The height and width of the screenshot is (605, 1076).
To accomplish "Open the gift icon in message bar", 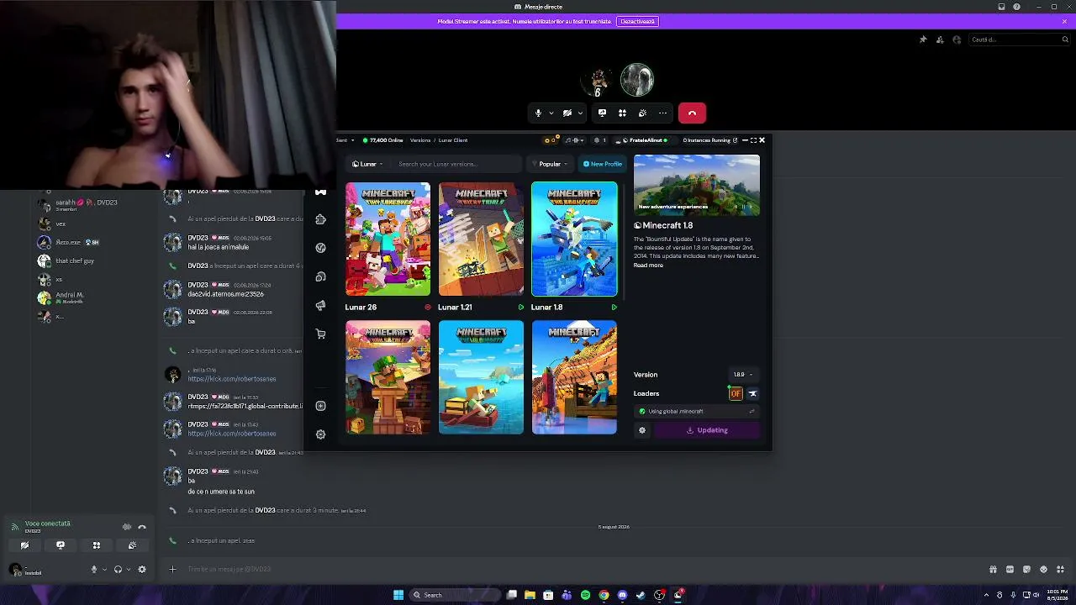I will tap(993, 569).
